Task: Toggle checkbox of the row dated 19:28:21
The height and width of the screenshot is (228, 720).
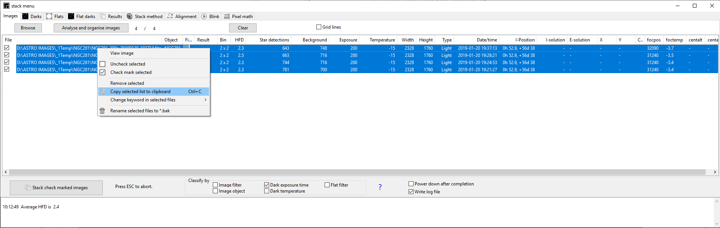Action: coord(7,55)
